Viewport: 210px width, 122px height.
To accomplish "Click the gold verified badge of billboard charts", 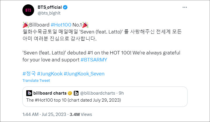I will [x=70, y=93].
